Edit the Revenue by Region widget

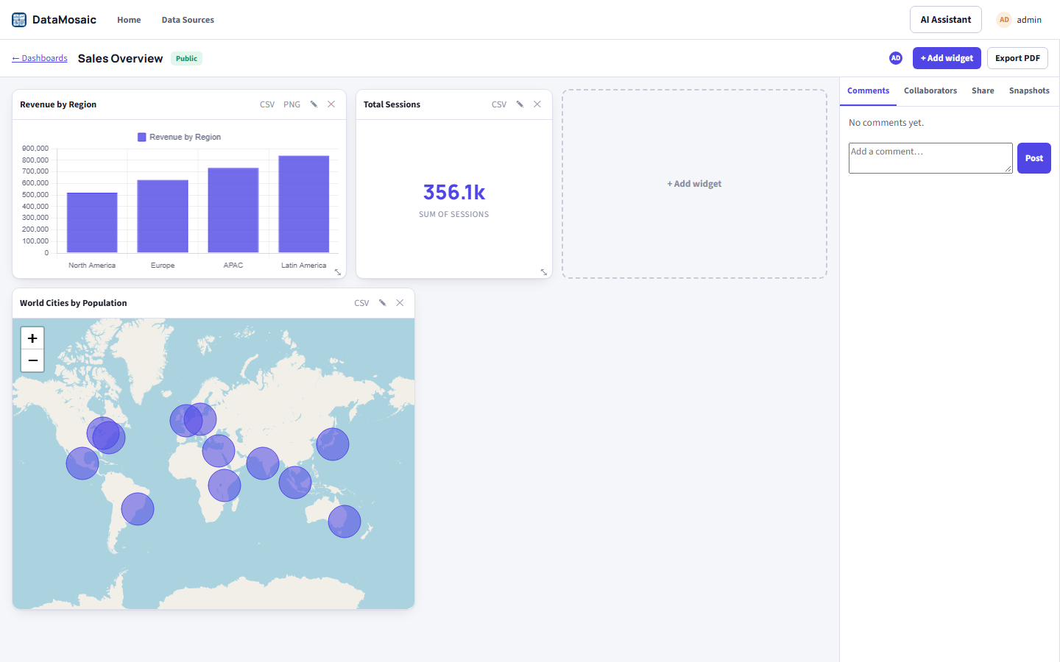pyautogui.click(x=314, y=104)
